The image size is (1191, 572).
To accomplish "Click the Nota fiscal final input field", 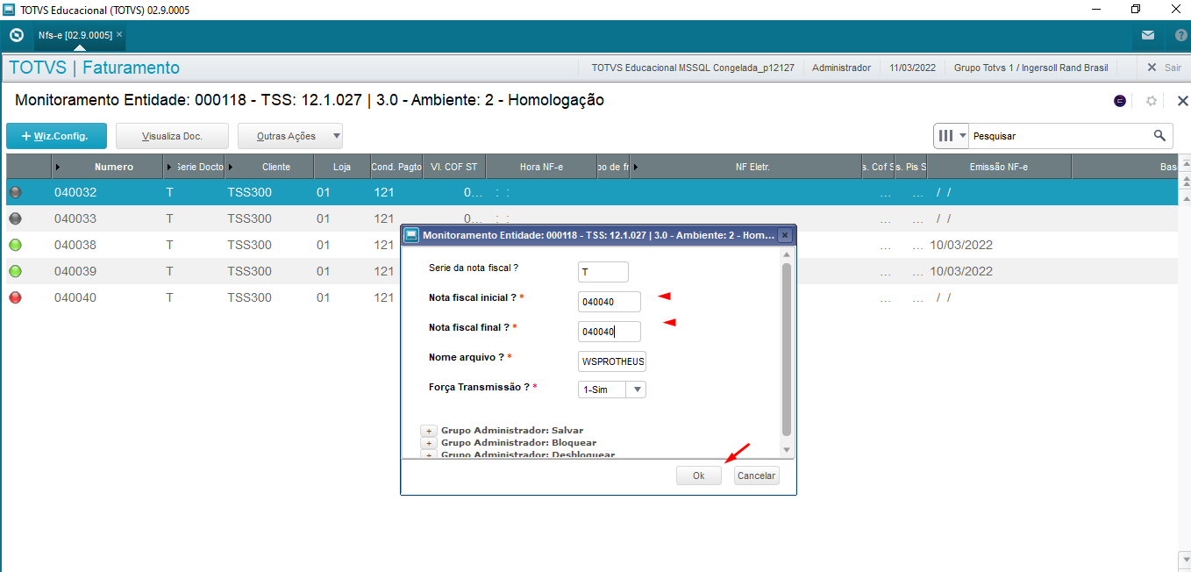I will tap(610, 332).
